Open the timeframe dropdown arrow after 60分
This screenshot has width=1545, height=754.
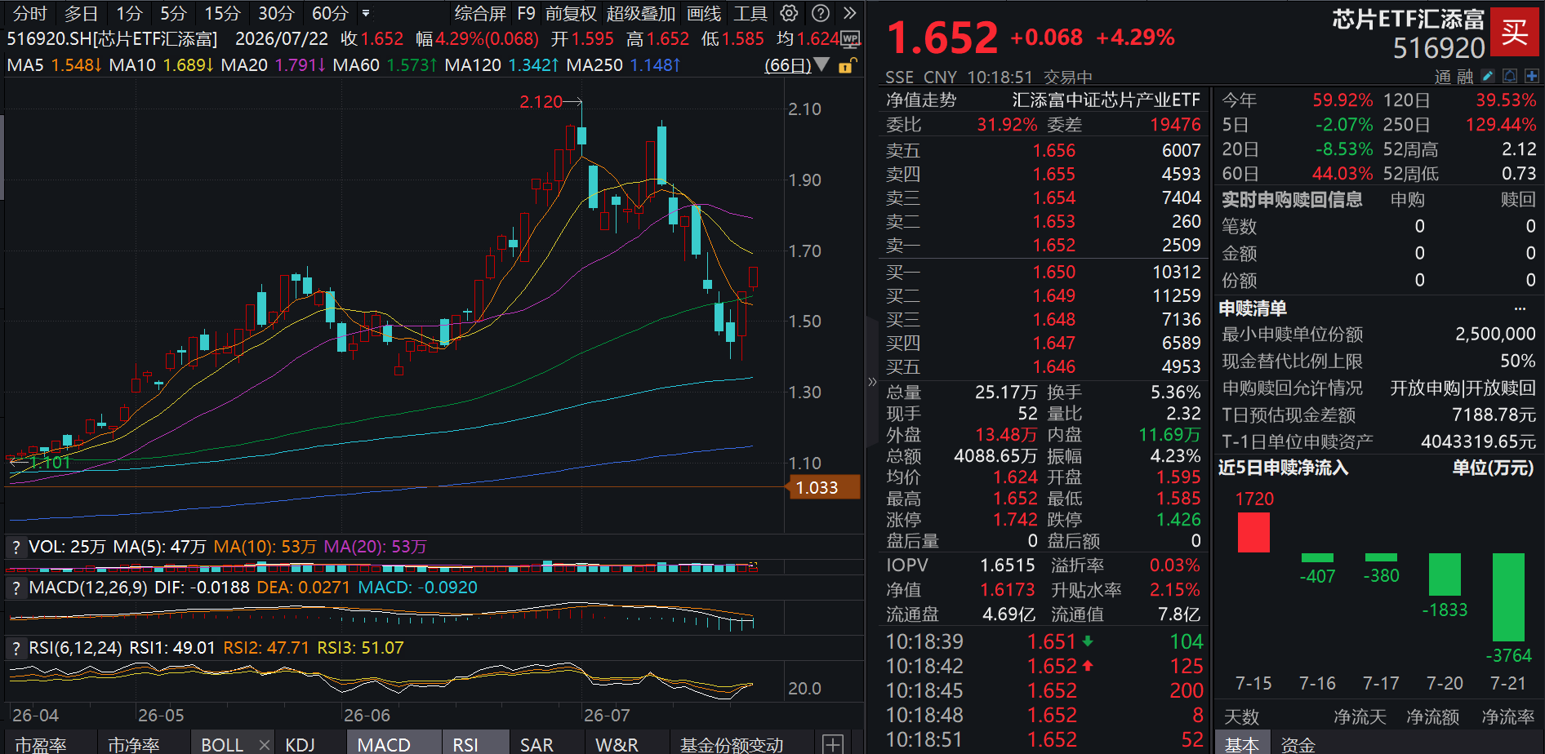(366, 14)
